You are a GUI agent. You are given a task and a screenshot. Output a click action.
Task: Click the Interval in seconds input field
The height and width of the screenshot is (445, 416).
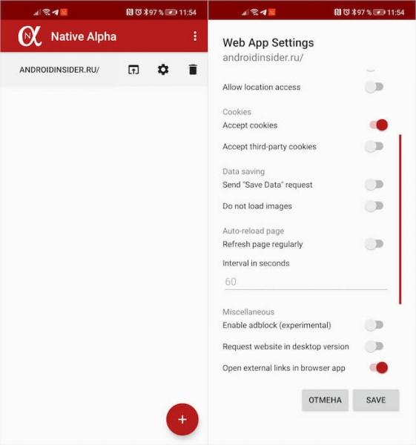(x=306, y=282)
